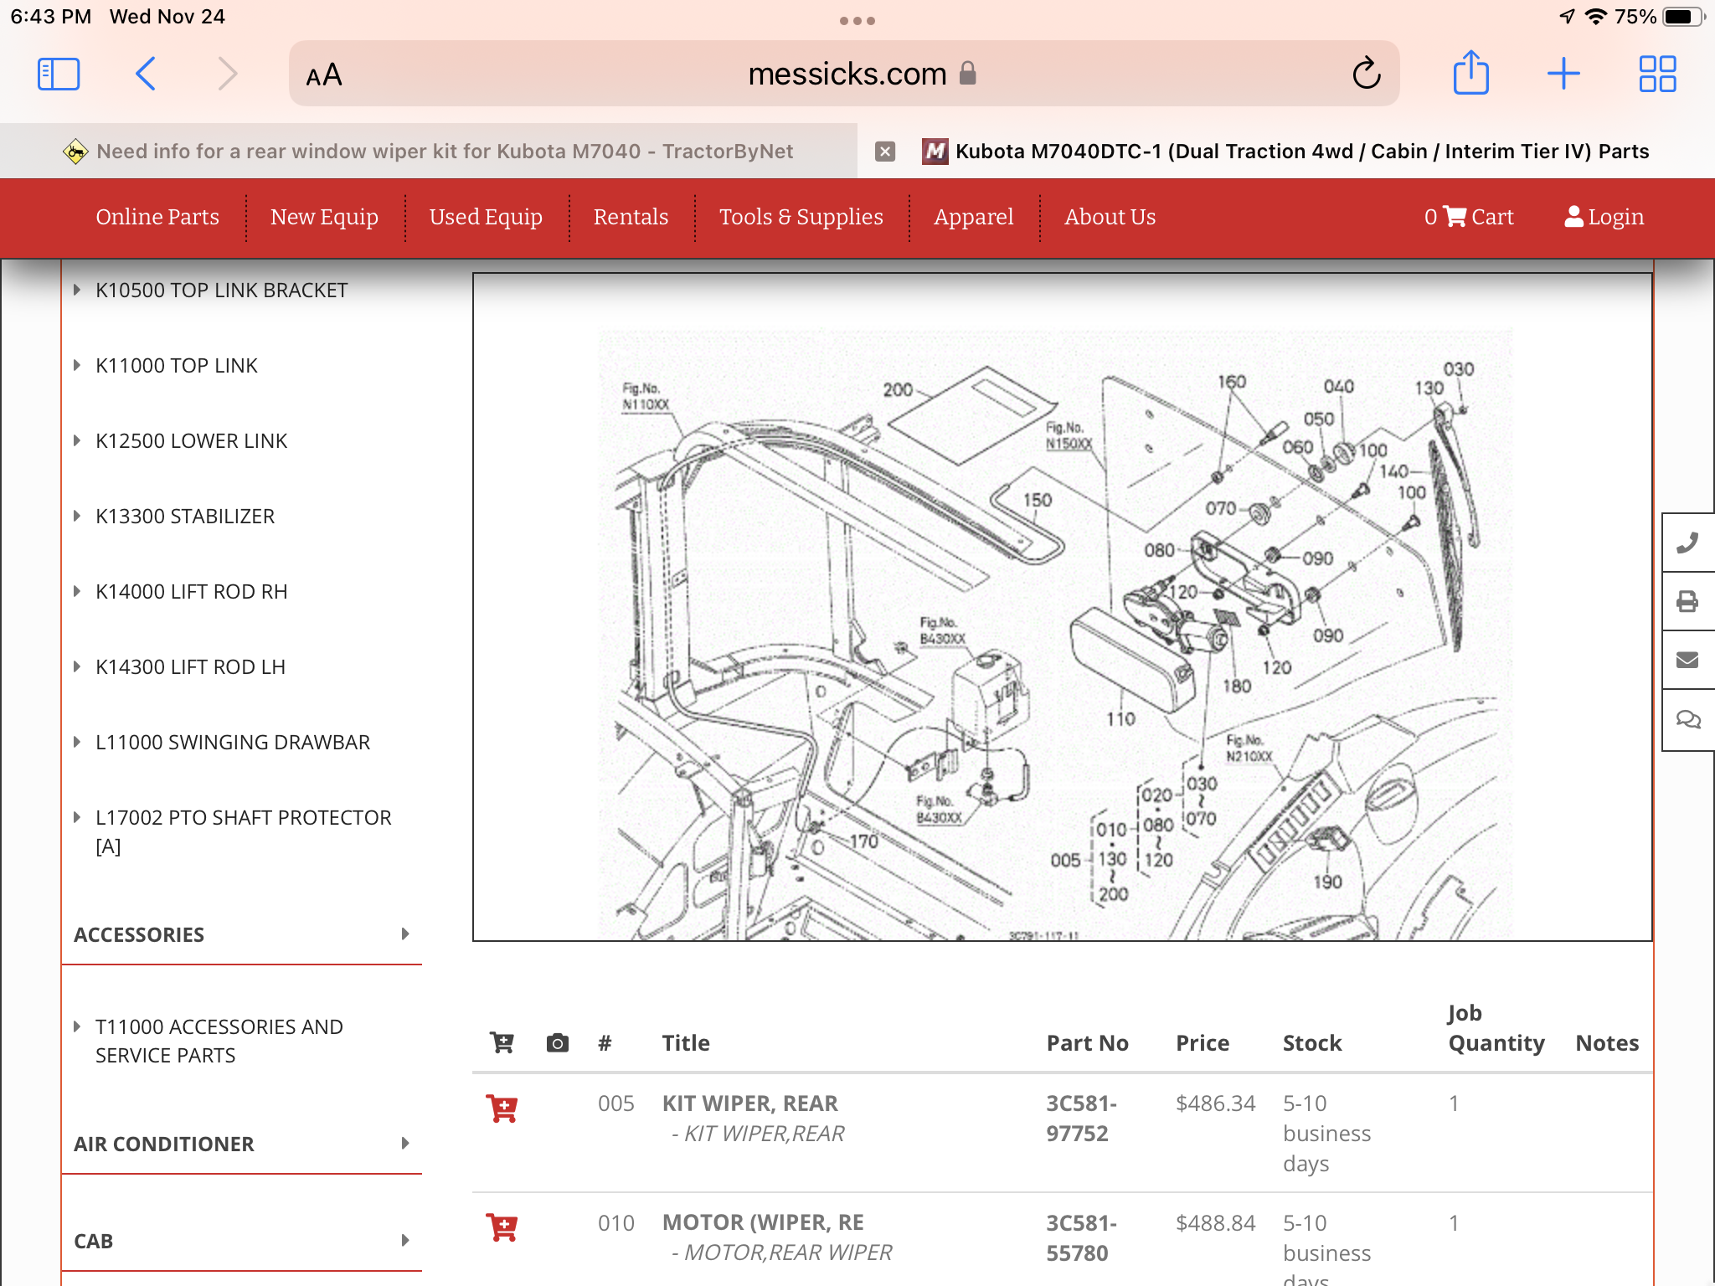Click the Login link
This screenshot has width=1715, height=1286.
(1604, 217)
